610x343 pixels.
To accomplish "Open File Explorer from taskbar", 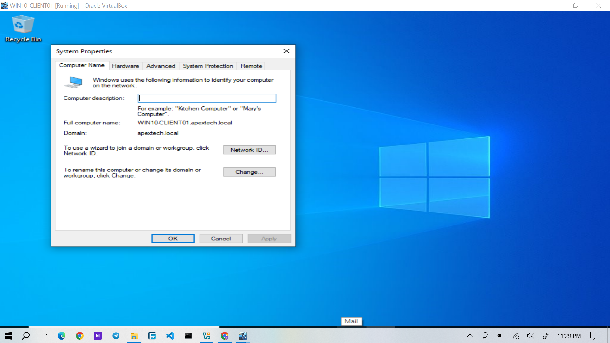I will tap(134, 336).
